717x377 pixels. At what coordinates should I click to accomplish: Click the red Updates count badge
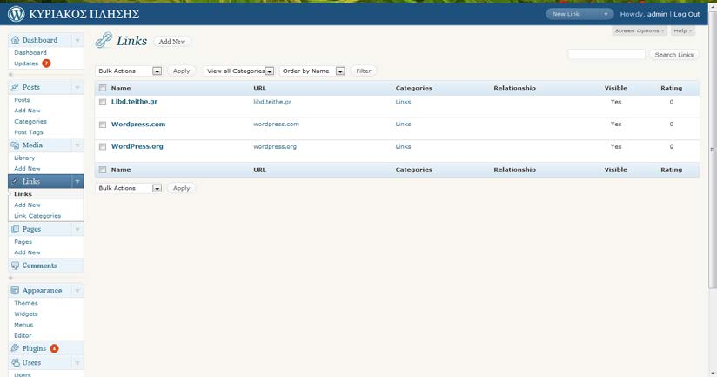coord(46,64)
